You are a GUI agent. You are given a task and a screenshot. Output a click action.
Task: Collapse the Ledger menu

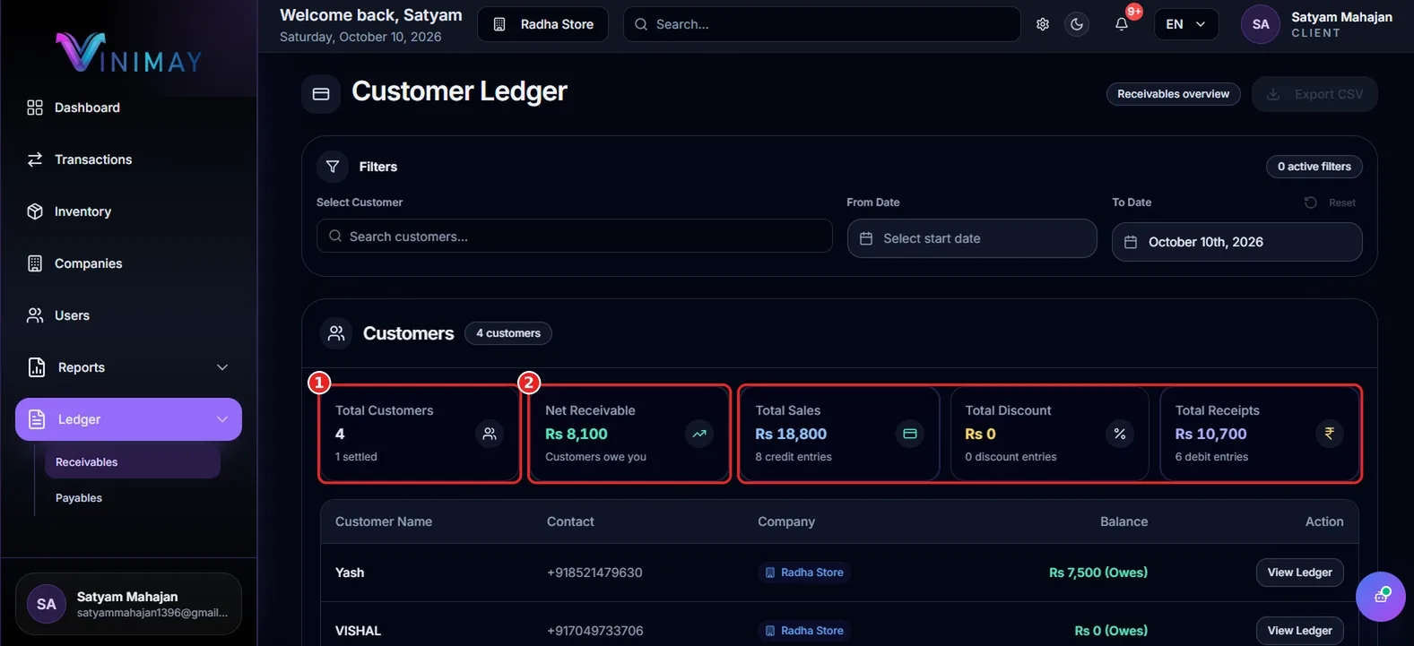[128, 419]
